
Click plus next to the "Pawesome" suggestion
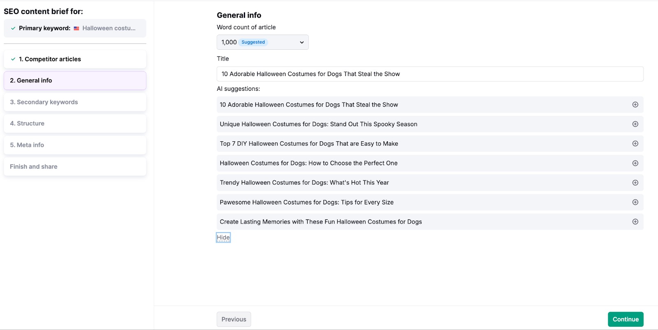click(x=635, y=202)
